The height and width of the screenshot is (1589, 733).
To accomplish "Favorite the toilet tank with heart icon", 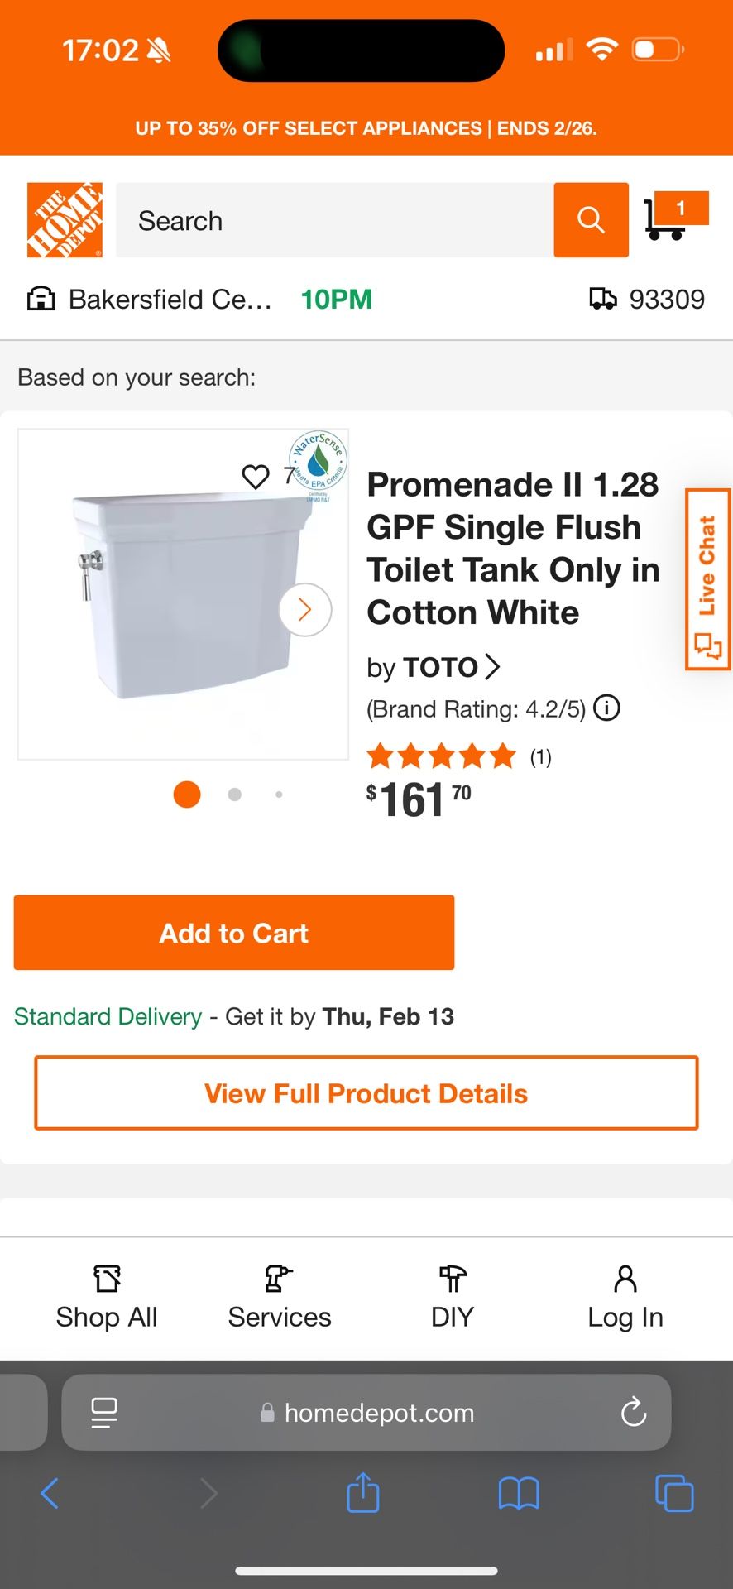I will [256, 477].
